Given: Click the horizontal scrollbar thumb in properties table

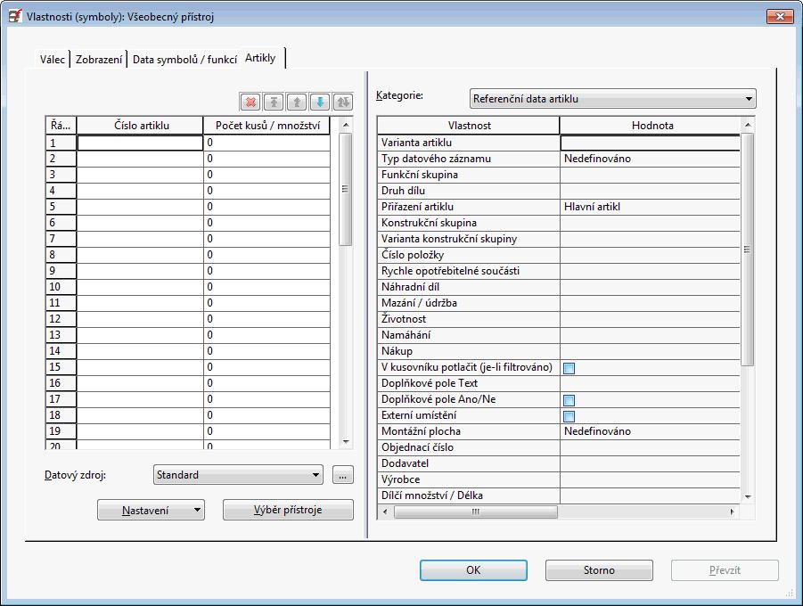Looking at the screenshot, I should (475, 512).
